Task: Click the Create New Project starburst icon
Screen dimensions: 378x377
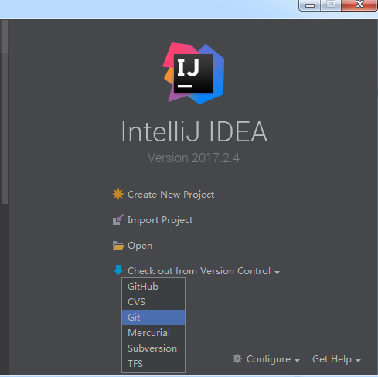Action: click(118, 194)
